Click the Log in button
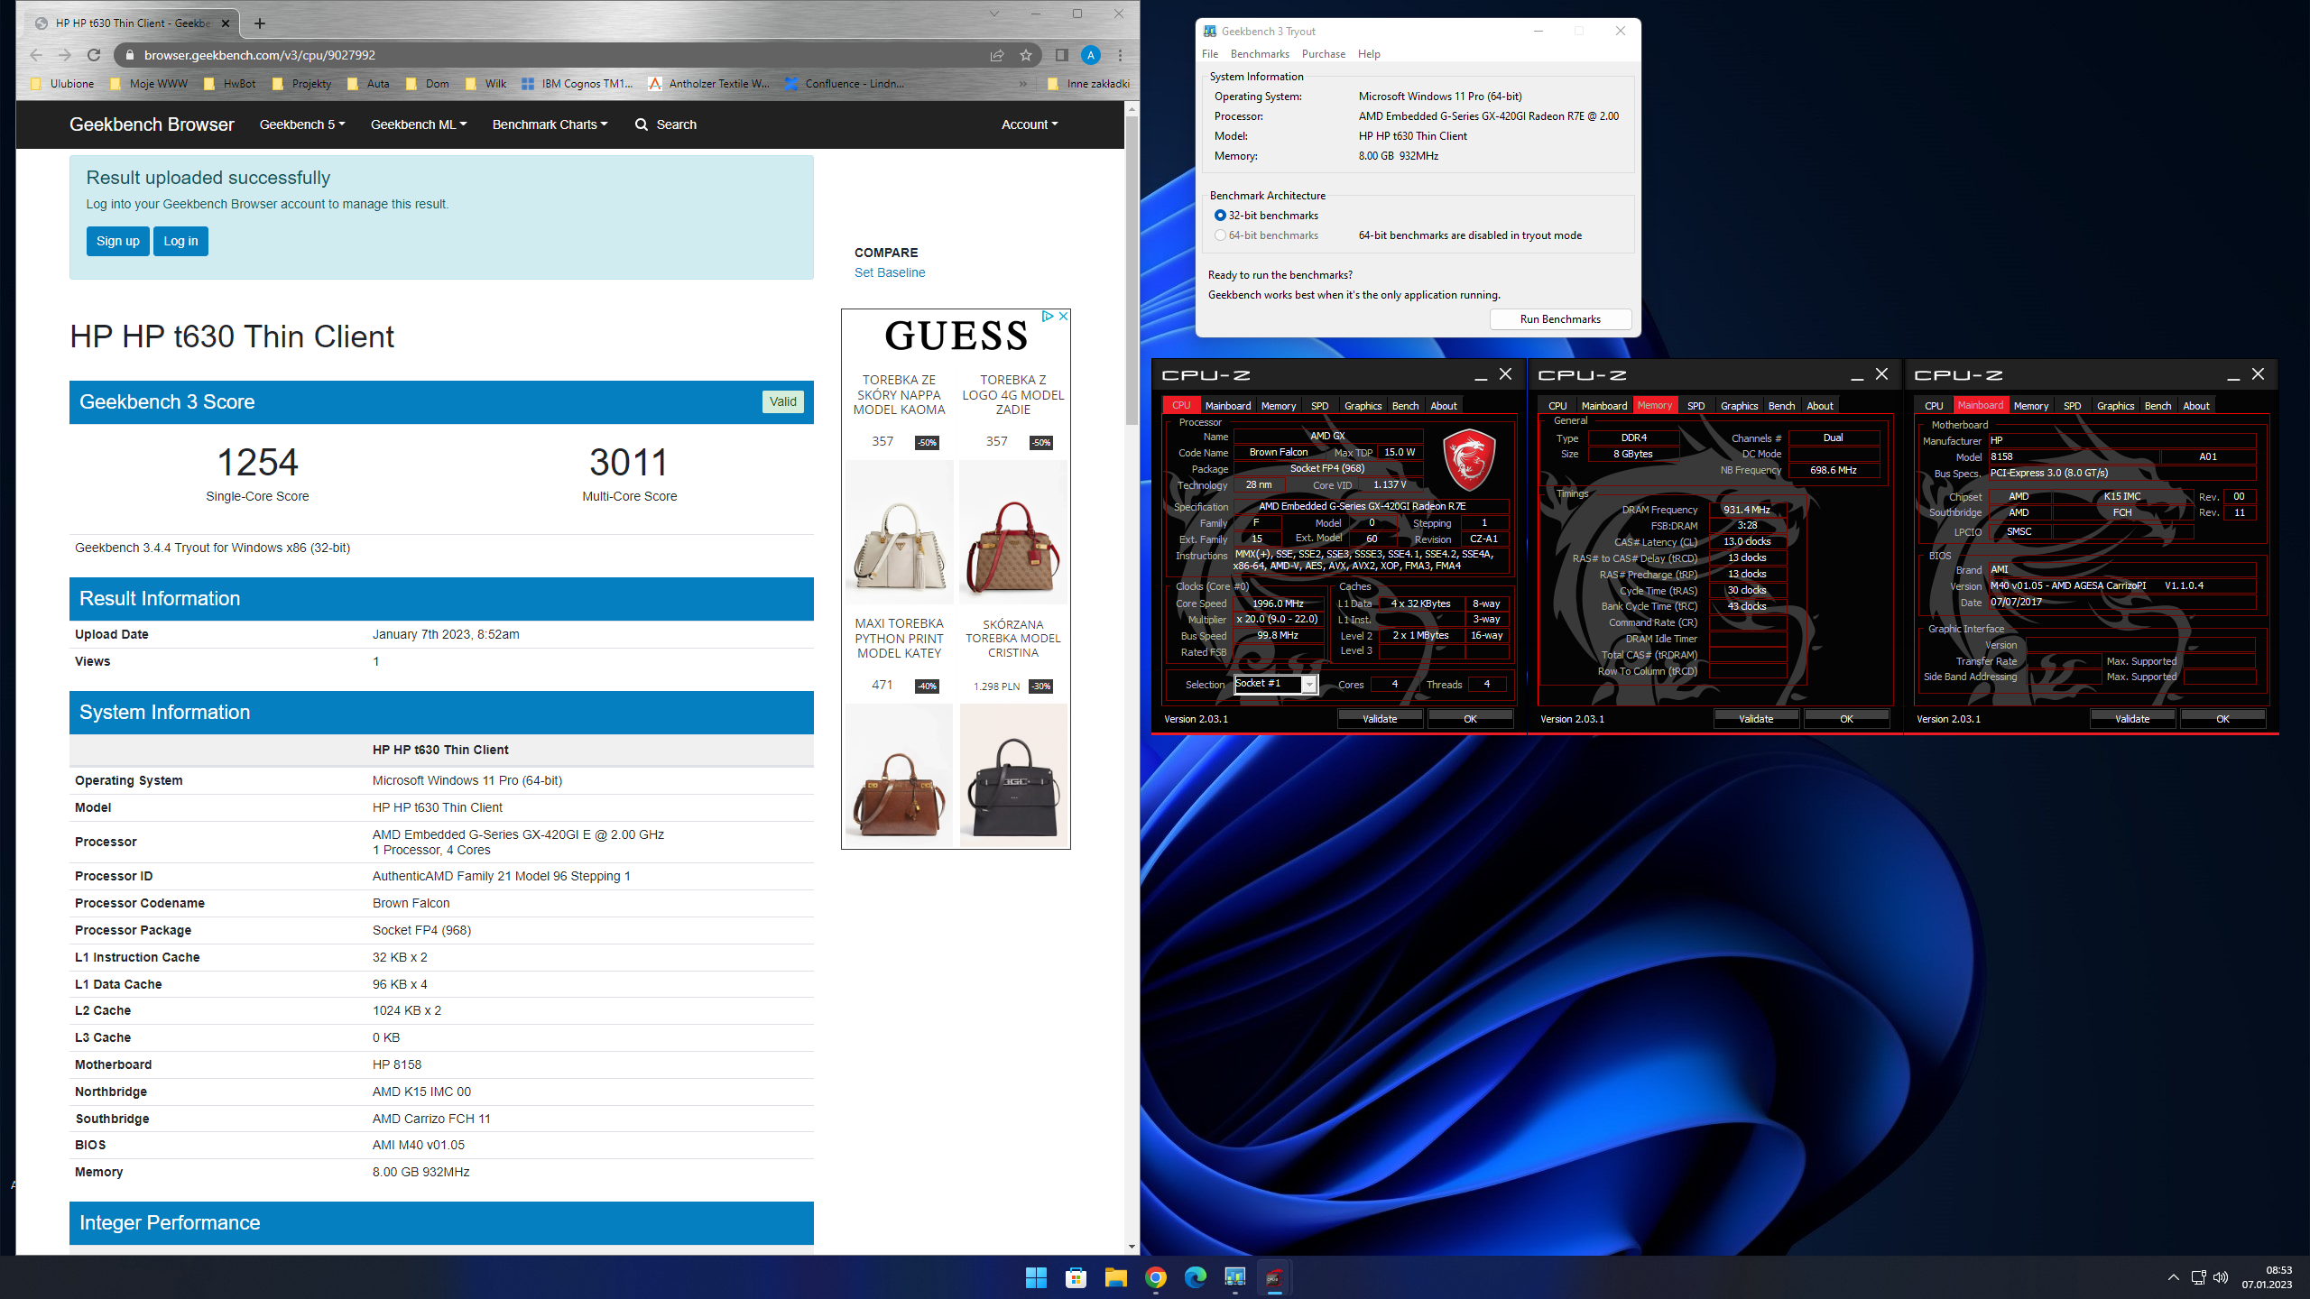The height and width of the screenshot is (1299, 2310). (x=180, y=241)
